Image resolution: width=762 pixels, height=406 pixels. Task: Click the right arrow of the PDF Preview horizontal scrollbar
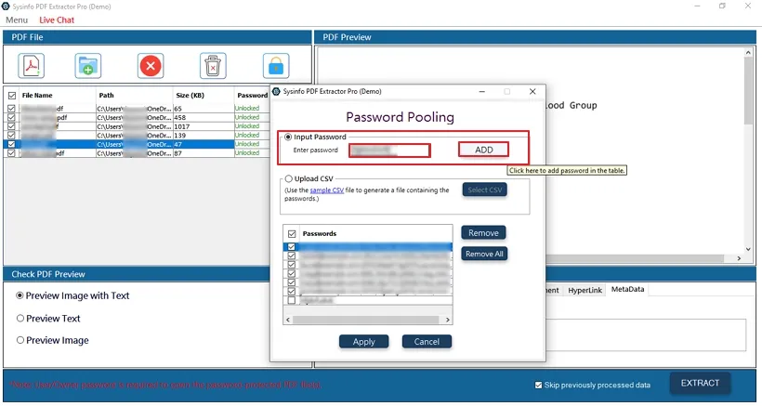coord(739,258)
